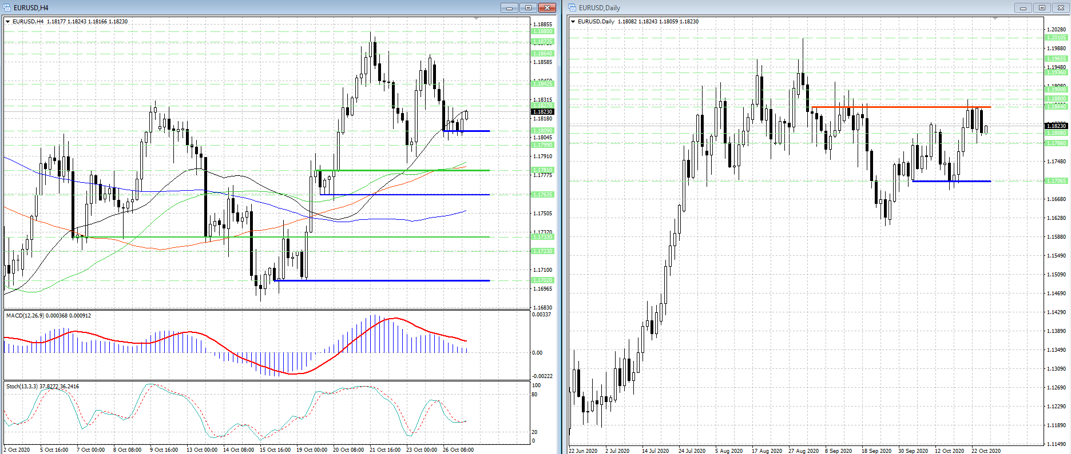
Task: Minimize the EURUSD,H4 chart window
Action: click(x=509, y=8)
